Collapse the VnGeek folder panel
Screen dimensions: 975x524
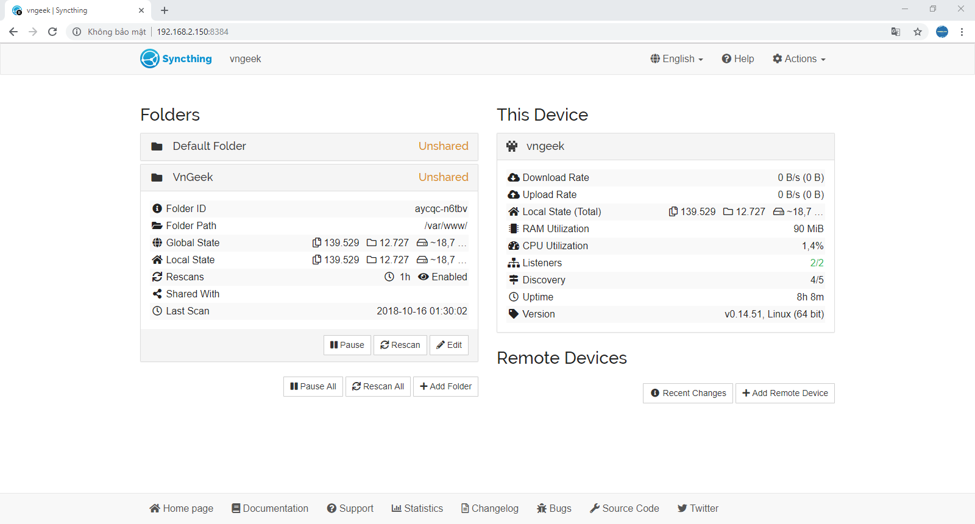309,177
